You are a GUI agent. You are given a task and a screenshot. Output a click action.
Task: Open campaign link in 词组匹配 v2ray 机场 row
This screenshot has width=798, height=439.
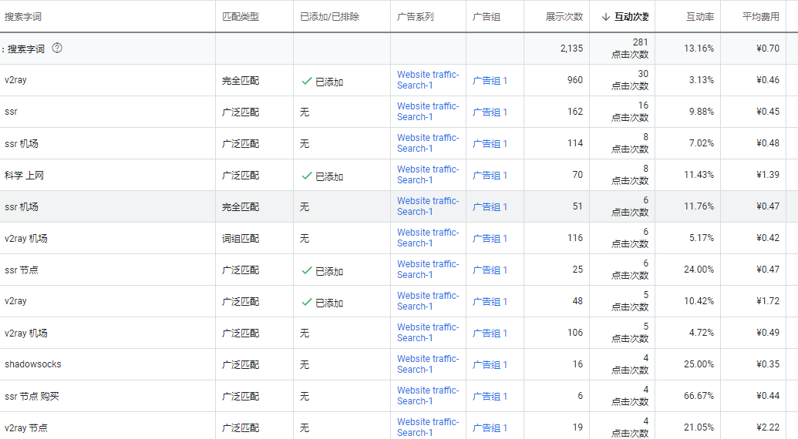coord(428,238)
